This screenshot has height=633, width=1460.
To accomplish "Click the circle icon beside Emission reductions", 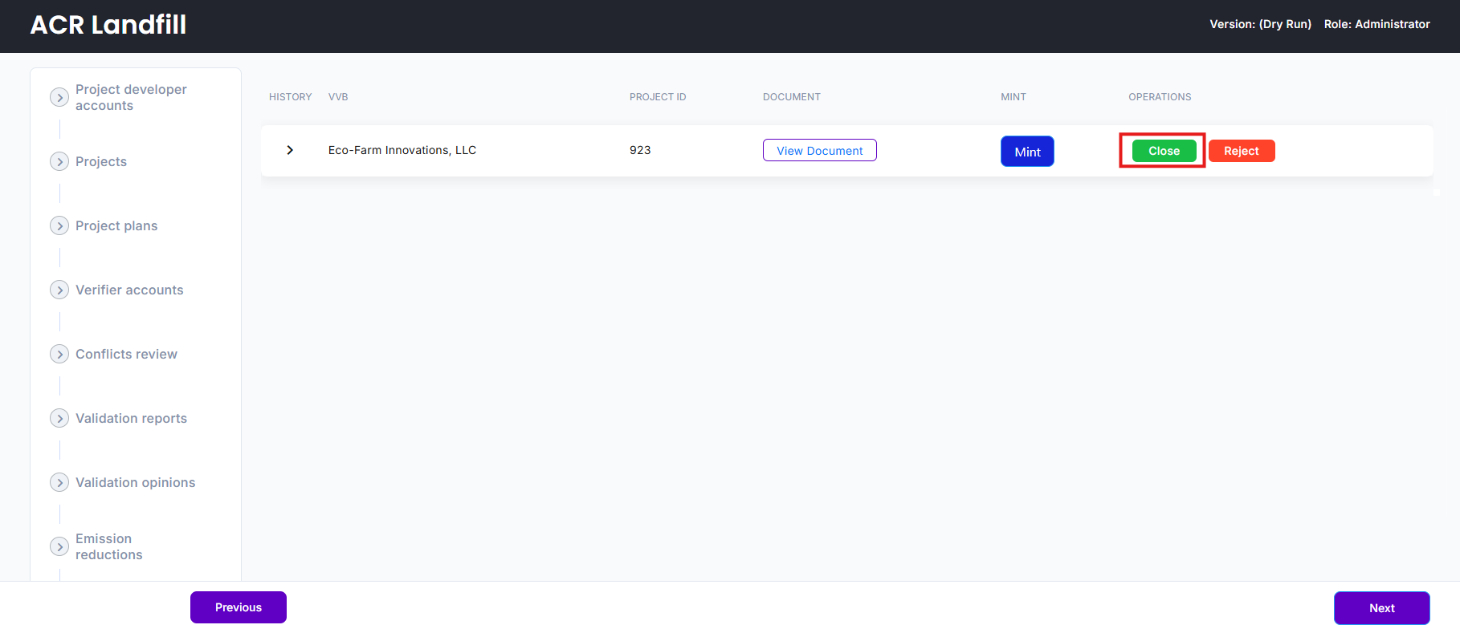I will [59, 546].
